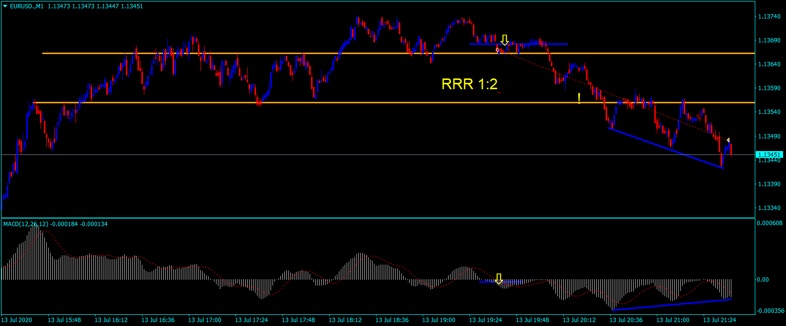Click the 1.13490 price axis label
This screenshot has width=786, height=326.
(x=769, y=136)
